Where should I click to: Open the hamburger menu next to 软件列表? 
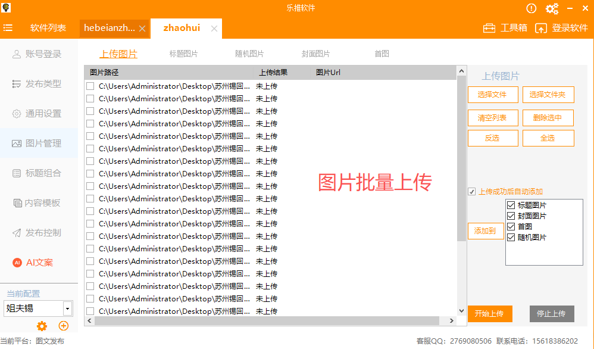click(8, 27)
